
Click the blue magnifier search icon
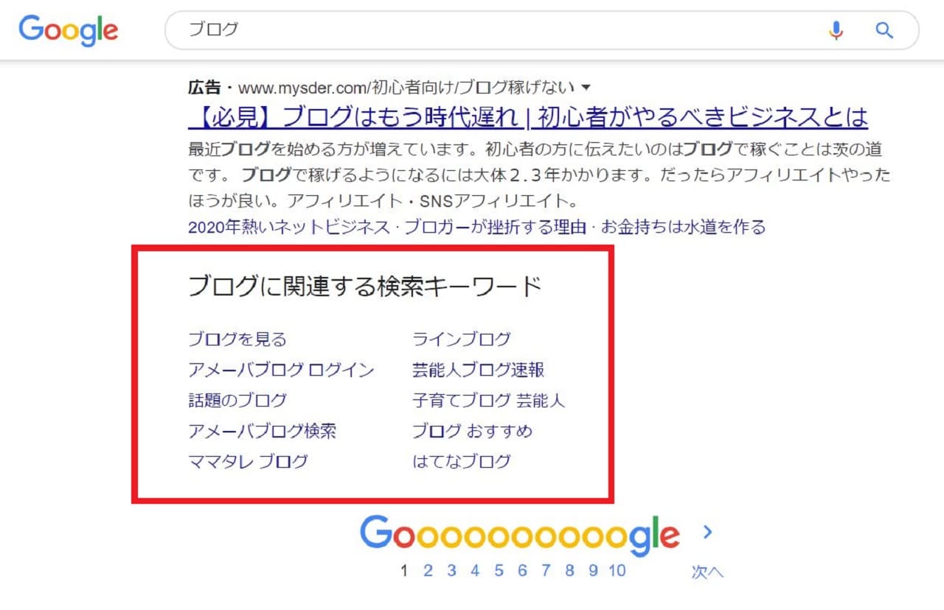point(884,30)
